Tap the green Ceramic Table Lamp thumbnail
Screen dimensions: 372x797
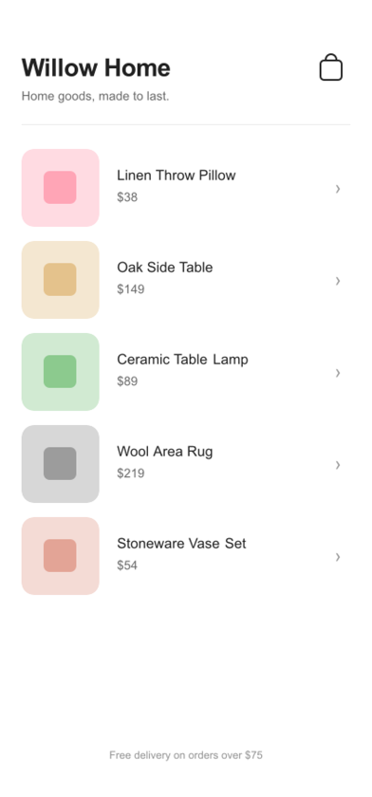[60, 372]
